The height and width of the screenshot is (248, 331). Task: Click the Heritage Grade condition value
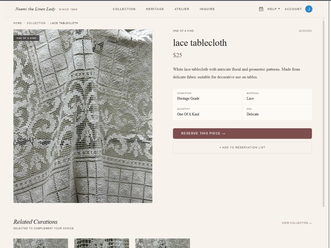point(188,99)
